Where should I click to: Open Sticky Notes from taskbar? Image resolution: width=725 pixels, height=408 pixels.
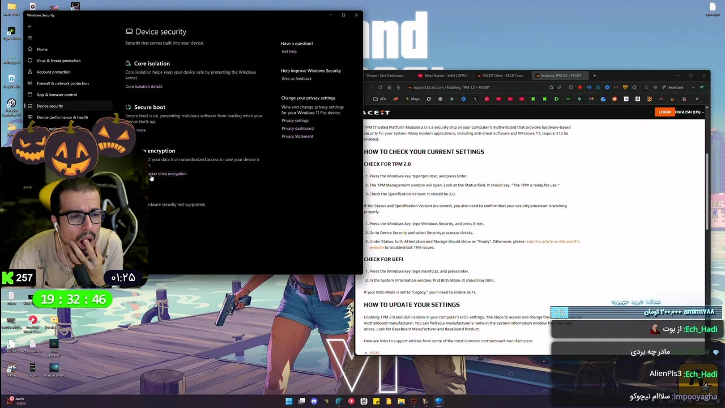click(376, 401)
